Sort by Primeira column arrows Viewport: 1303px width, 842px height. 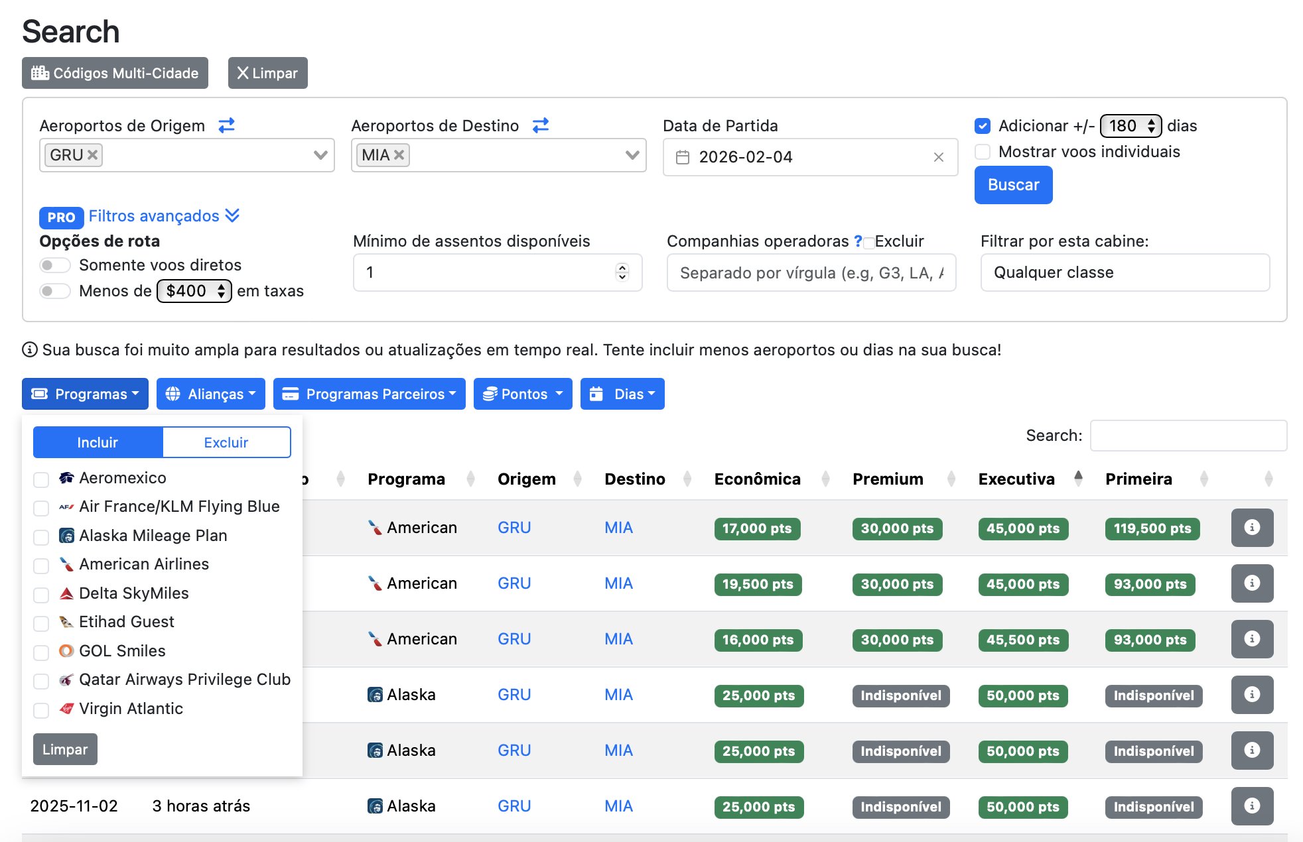(x=1204, y=479)
